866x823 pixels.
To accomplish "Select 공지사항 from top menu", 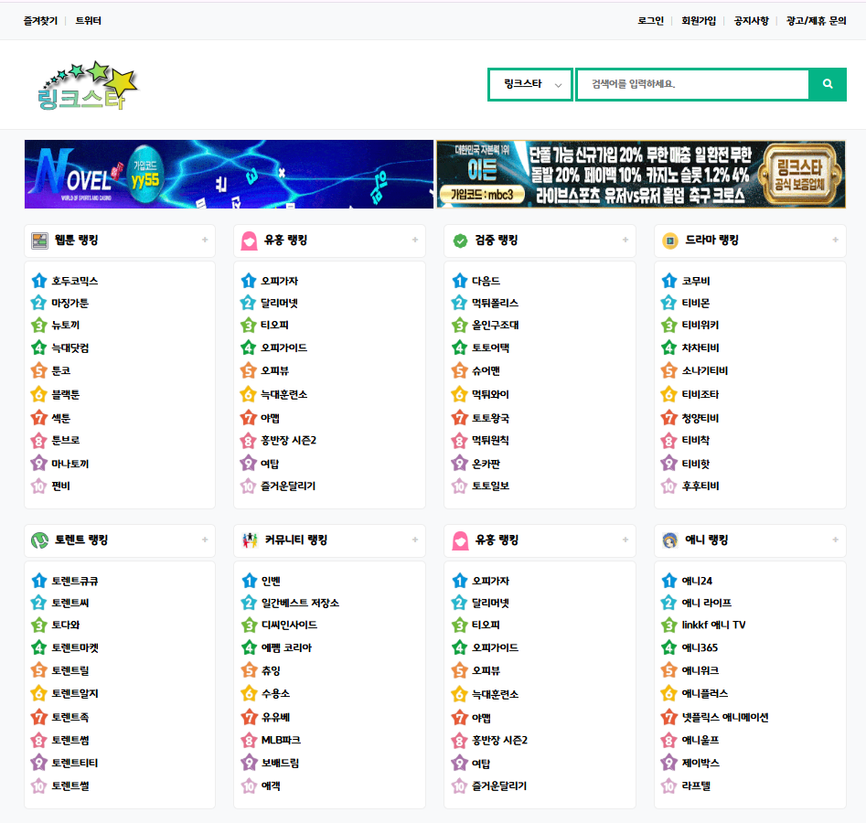I will pos(751,20).
